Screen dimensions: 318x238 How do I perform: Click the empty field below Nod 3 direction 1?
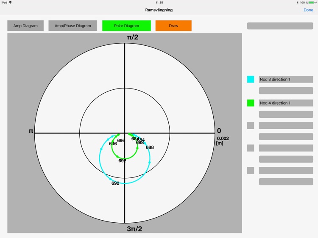click(286, 91)
